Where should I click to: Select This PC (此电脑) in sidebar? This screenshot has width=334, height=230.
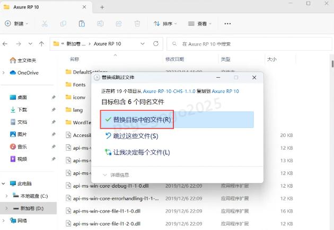(21, 183)
